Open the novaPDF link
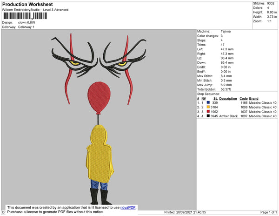 tap(128, 208)
